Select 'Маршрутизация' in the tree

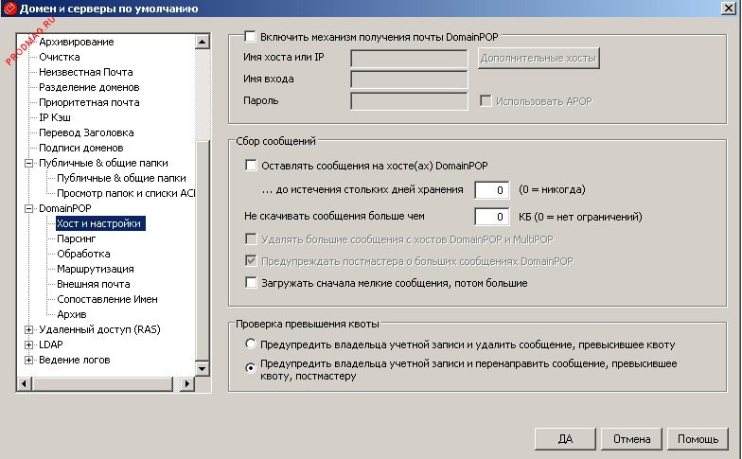[x=93, y=269]
